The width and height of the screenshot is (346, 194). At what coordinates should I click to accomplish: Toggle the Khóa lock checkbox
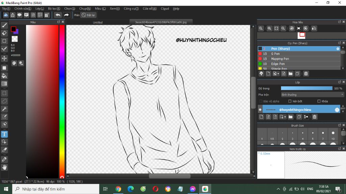pyautogui.click(x=319, y=101)
